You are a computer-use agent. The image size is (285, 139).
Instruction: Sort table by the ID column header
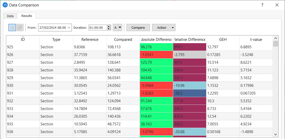(x=23, y=40)
